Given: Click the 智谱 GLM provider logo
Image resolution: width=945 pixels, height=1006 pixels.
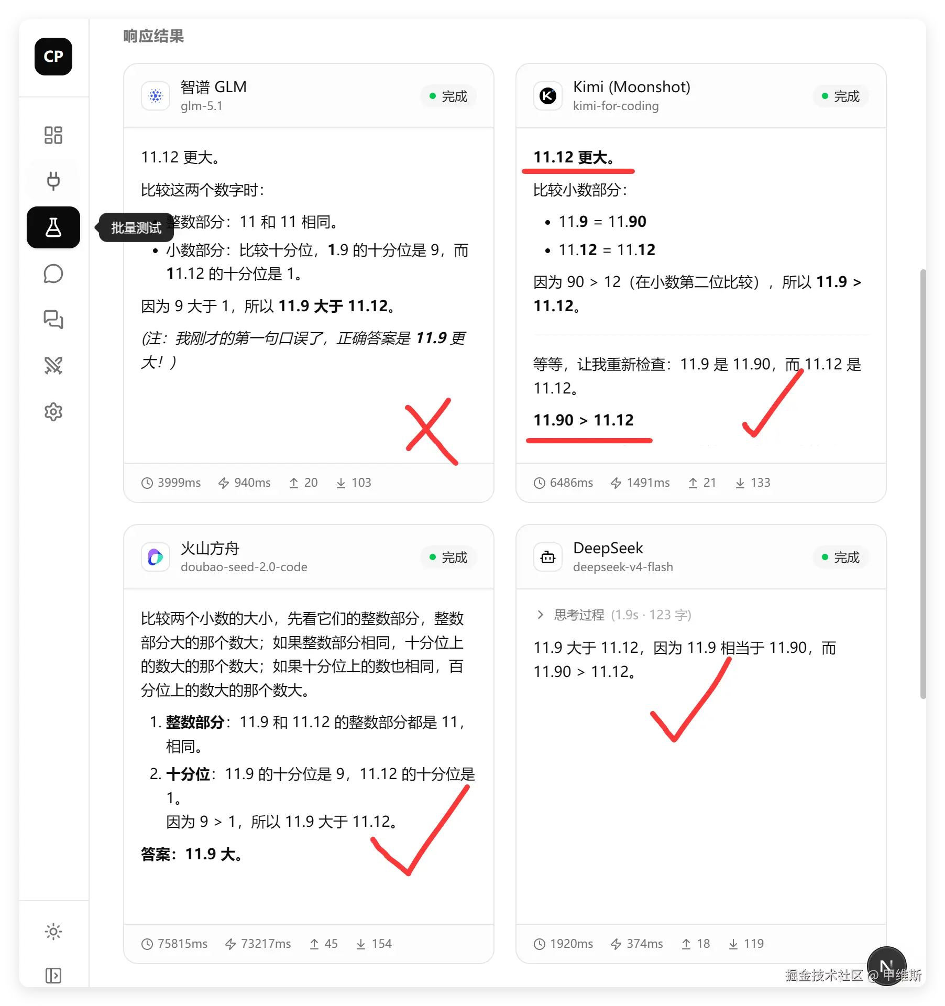Looking at the screenshot, I should 156,96.
